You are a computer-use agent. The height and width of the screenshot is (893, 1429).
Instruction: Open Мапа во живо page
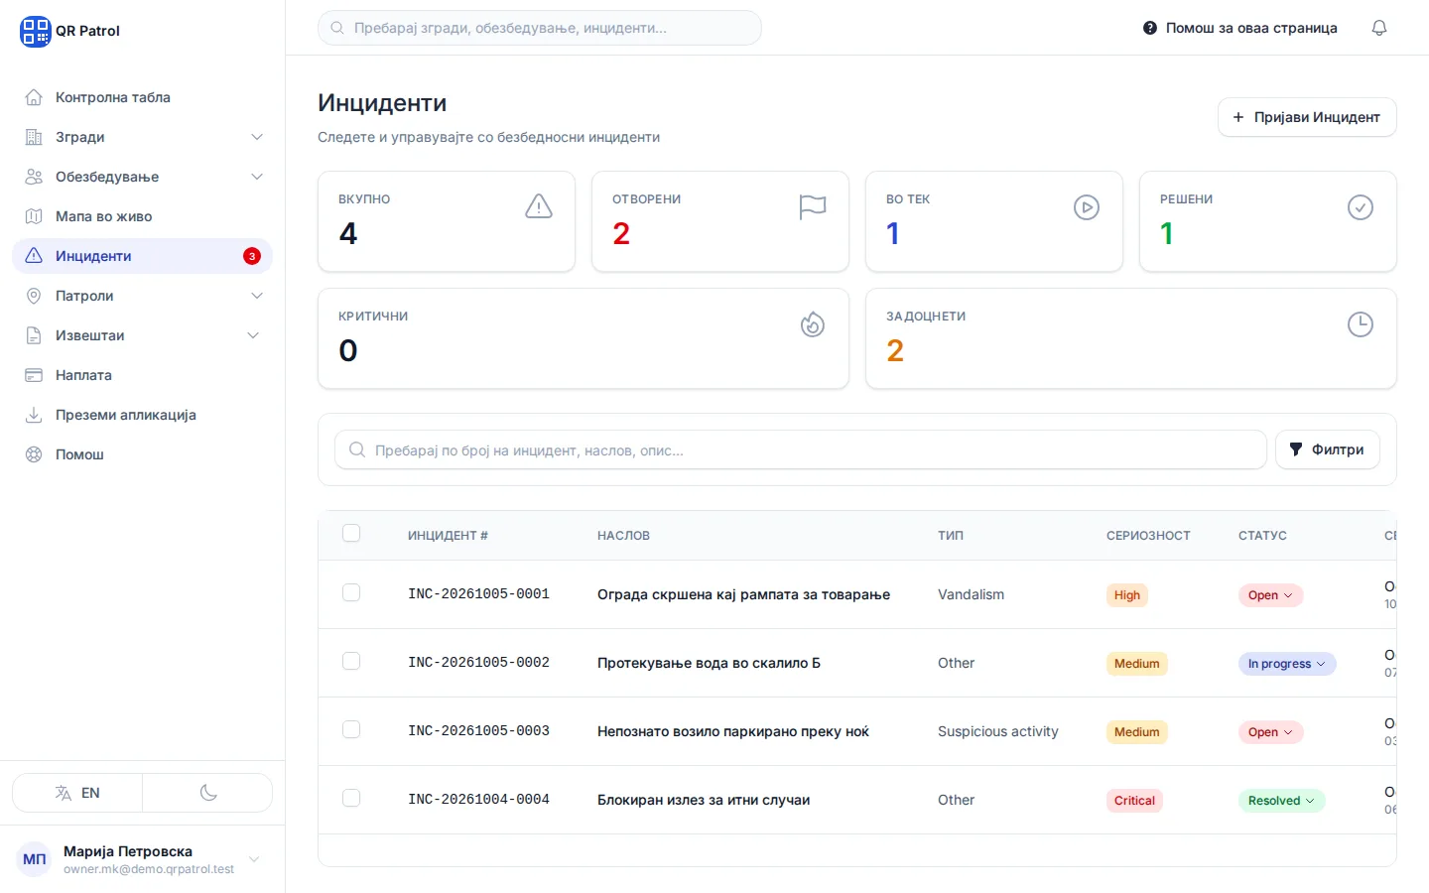(142, 216)
